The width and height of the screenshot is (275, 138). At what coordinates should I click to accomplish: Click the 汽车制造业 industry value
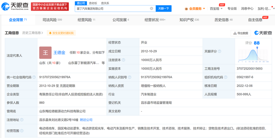click(x=149, y=94)
